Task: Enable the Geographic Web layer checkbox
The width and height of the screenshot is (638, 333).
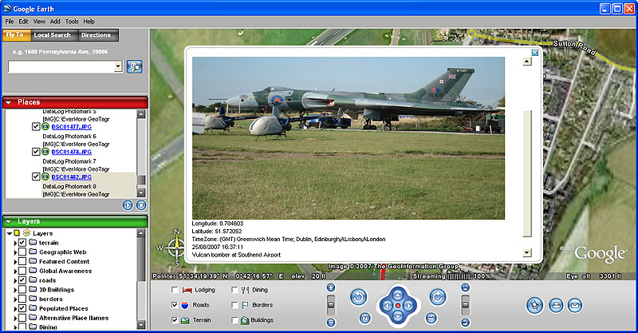Action: point(22,252)
